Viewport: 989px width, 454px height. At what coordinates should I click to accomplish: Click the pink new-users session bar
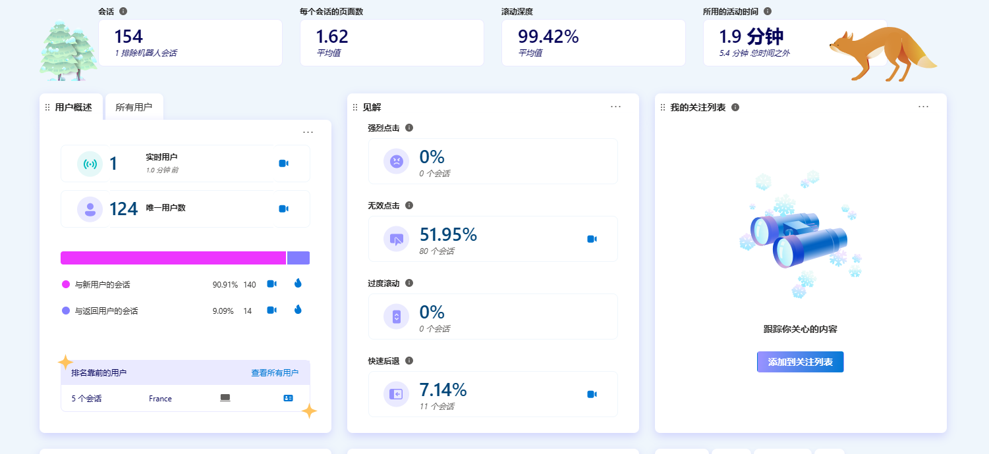click(173, 258)
